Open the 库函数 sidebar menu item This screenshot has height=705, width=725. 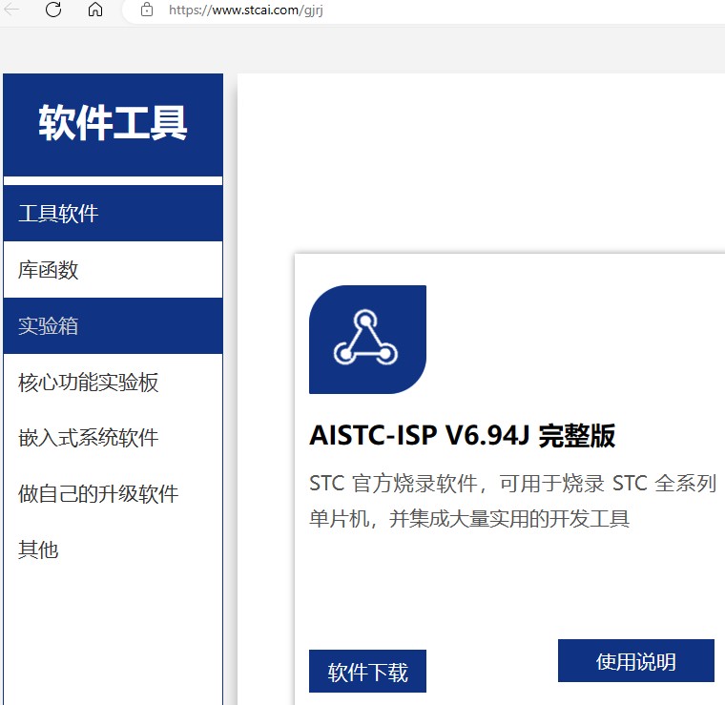click(113, 270)
